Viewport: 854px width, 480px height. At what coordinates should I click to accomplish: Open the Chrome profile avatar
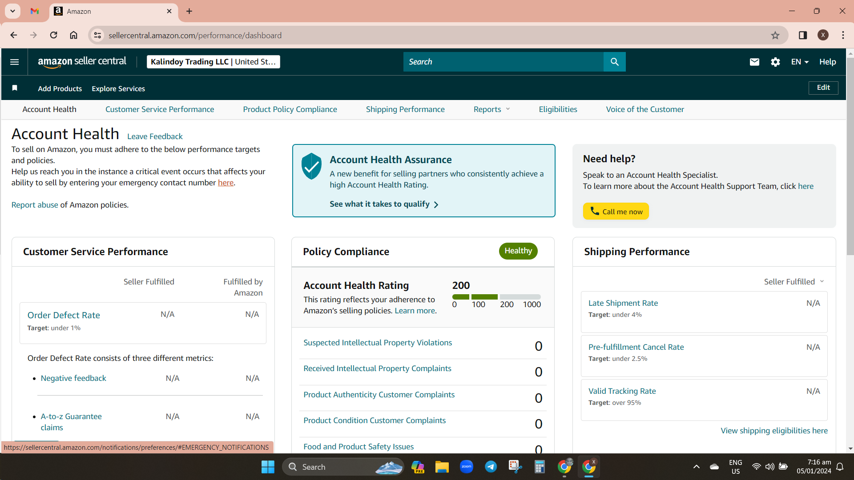click(x=823, y=35)
